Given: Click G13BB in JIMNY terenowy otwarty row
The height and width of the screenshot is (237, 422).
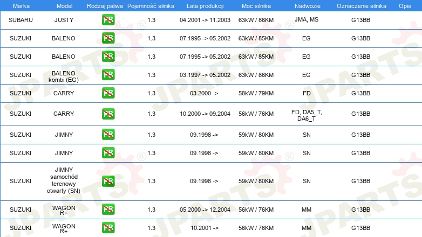Looking at the screenshot, I should pos(360,181).
